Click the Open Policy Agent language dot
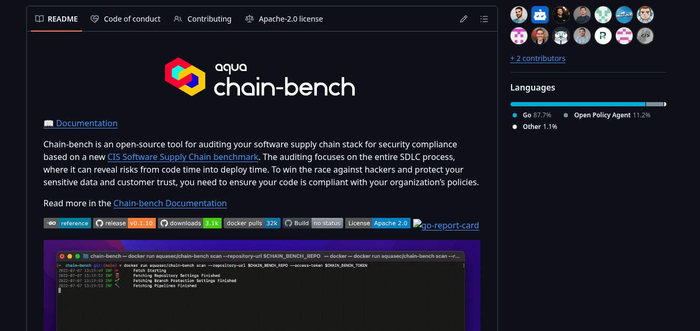The width and height of the screenshot is (700, 331). point(565,115)
